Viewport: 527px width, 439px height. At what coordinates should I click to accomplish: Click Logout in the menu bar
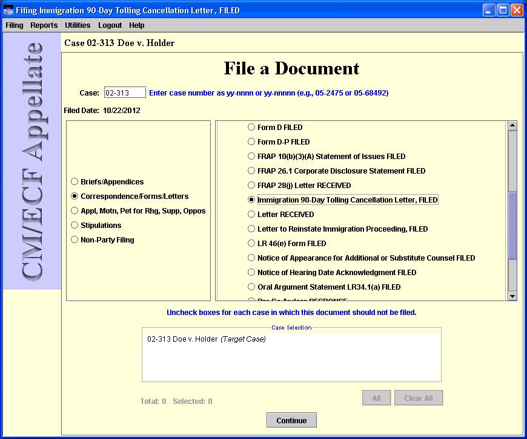pos(110,25)
